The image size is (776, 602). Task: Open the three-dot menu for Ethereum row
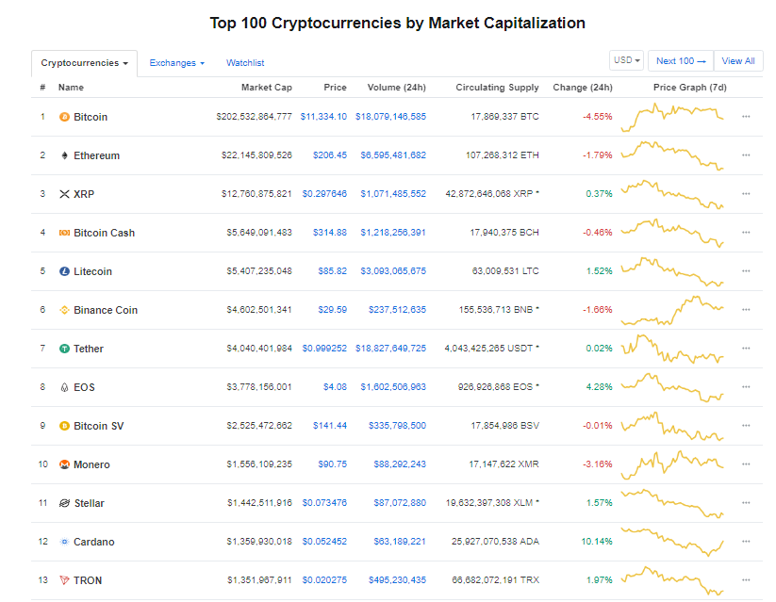pos(746,155)
